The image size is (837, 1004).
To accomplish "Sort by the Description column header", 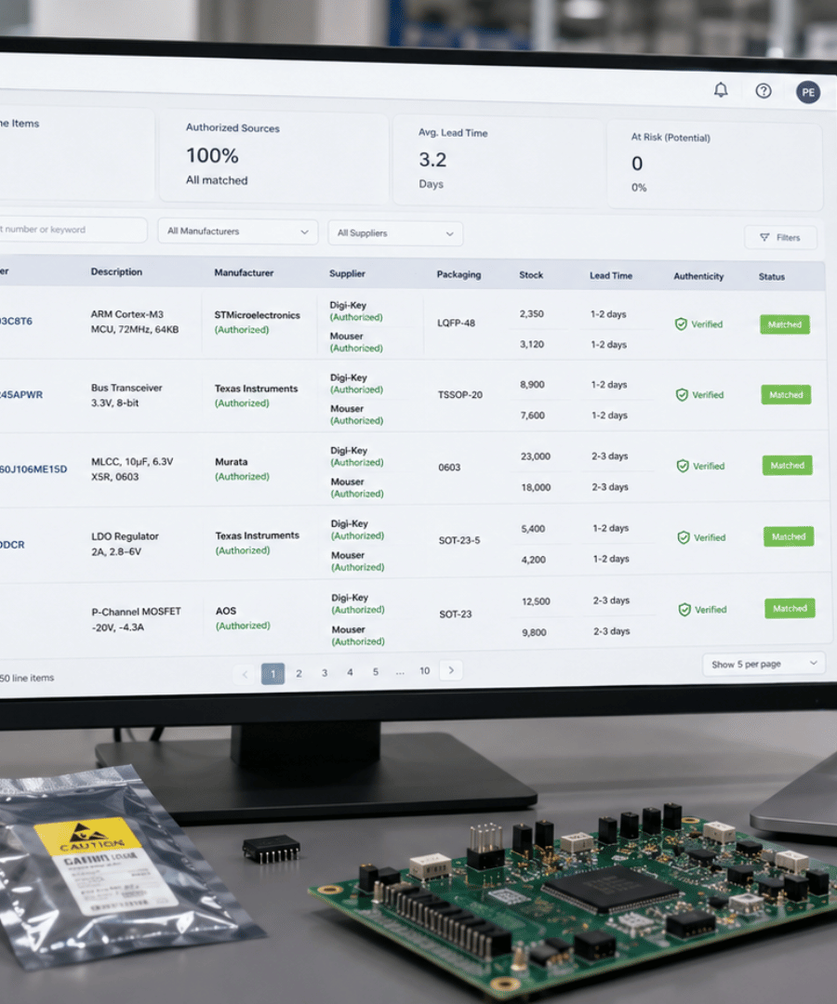I will tap(116, 271).
